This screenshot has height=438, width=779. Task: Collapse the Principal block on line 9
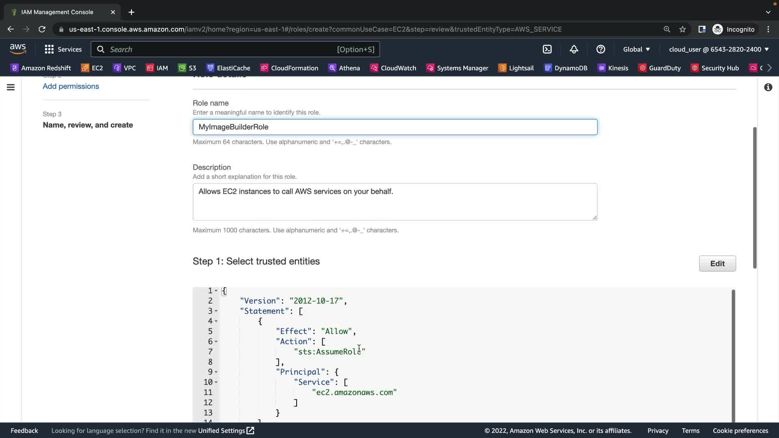[x=216, y=372]
